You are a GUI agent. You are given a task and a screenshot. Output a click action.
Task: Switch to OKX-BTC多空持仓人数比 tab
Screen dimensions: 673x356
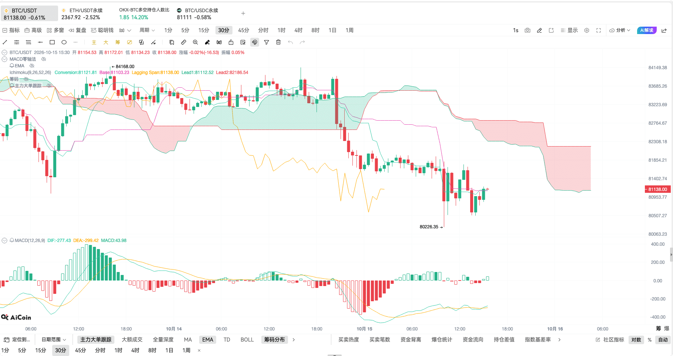(x=144, y=14)
